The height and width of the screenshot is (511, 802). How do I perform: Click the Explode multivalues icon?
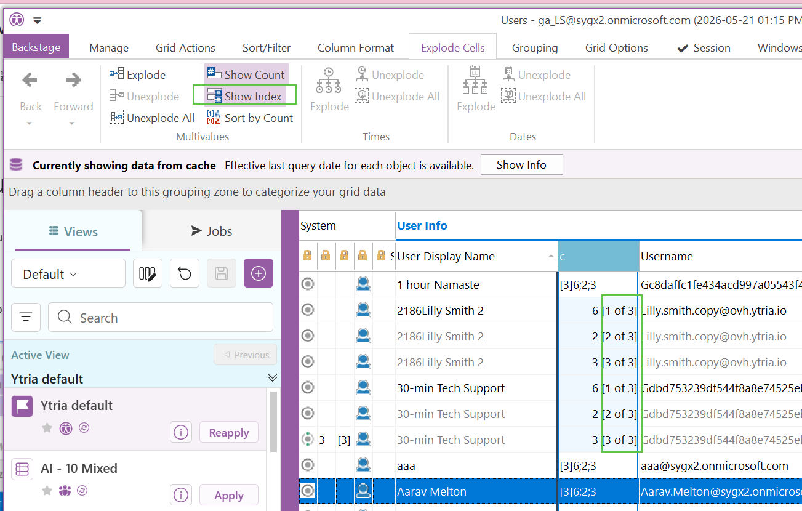coord(117,74)
